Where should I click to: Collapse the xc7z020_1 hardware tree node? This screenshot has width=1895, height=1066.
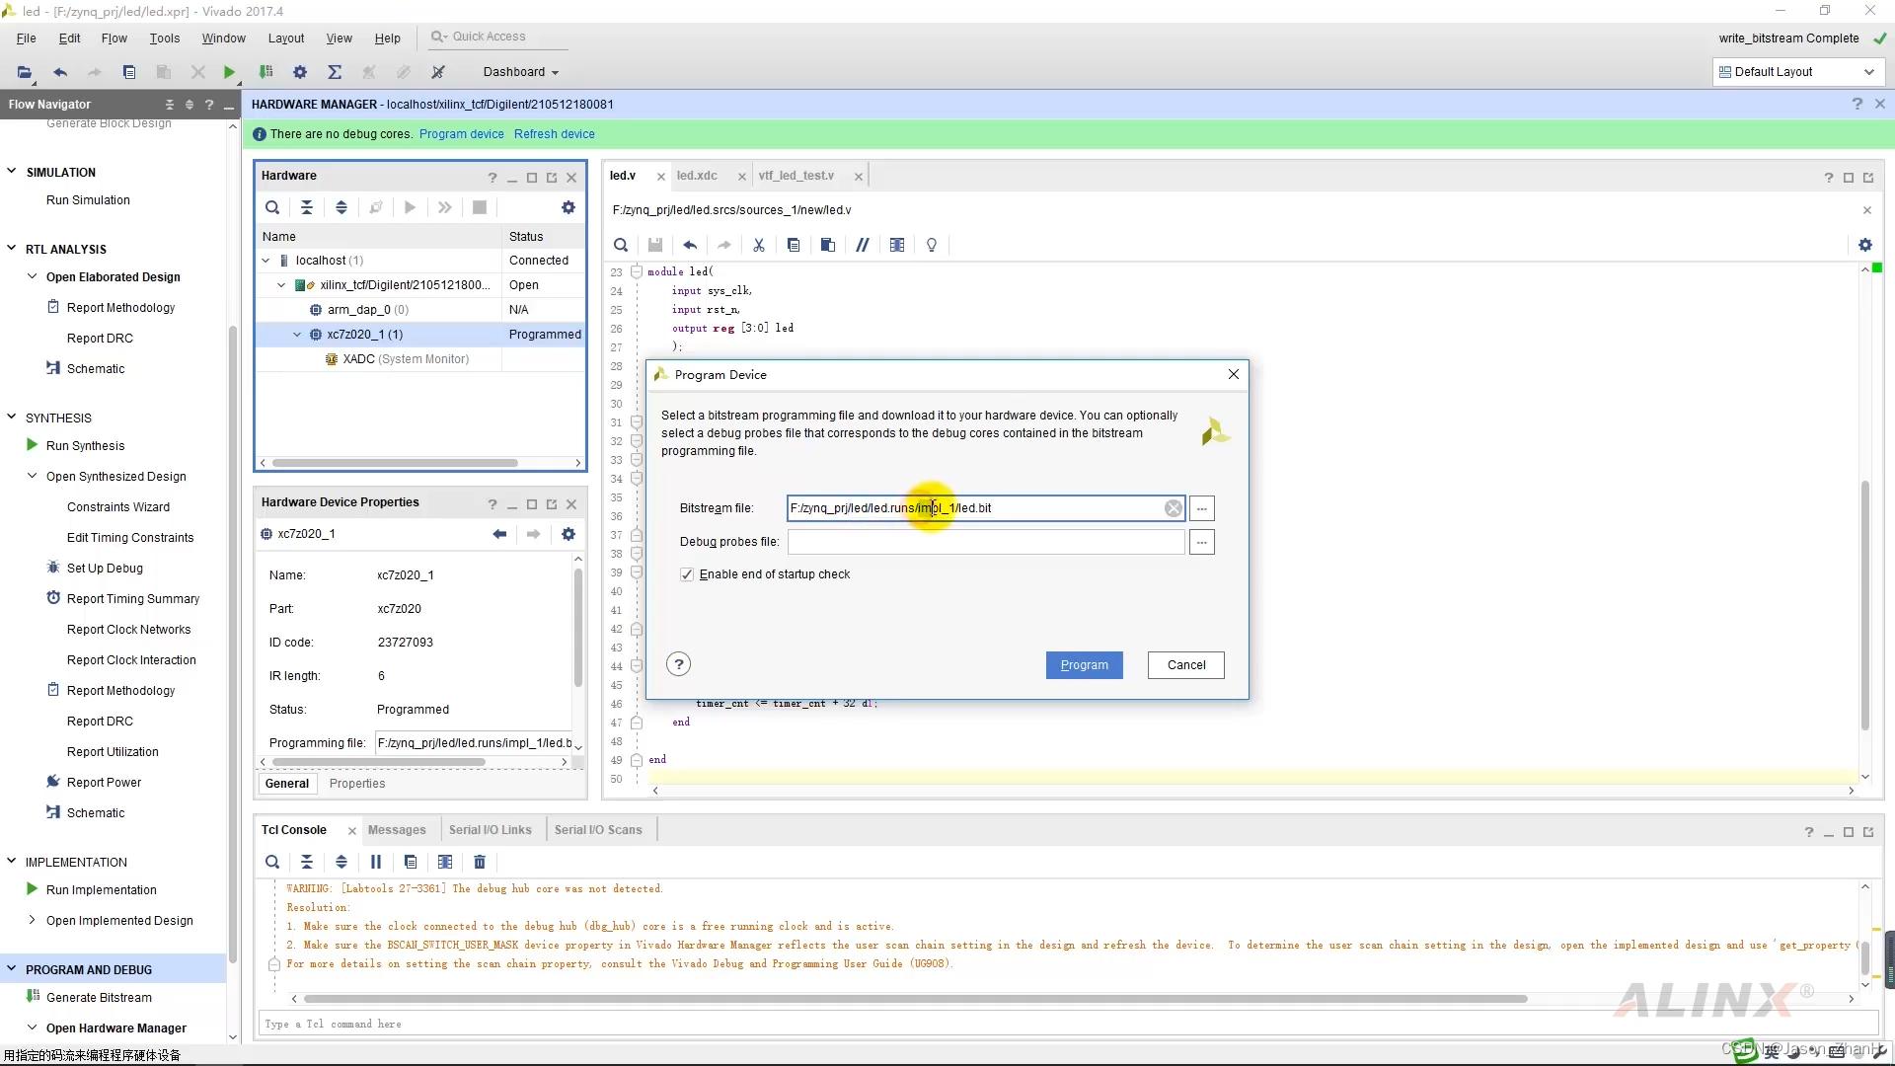click(x=297, y=335)
